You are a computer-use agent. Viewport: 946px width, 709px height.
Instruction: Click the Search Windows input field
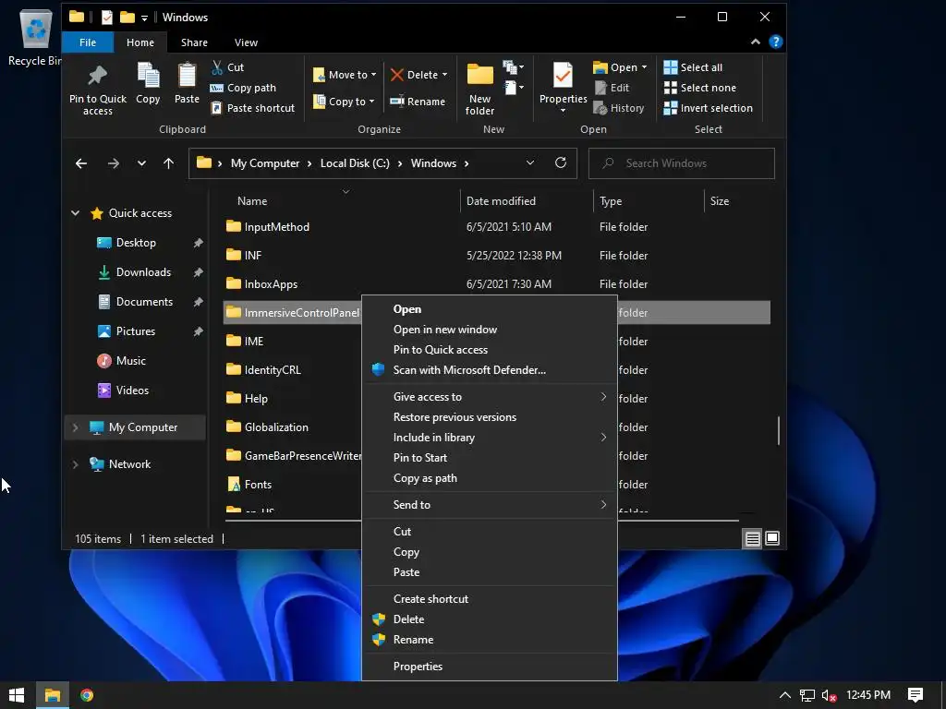[681, 163]
